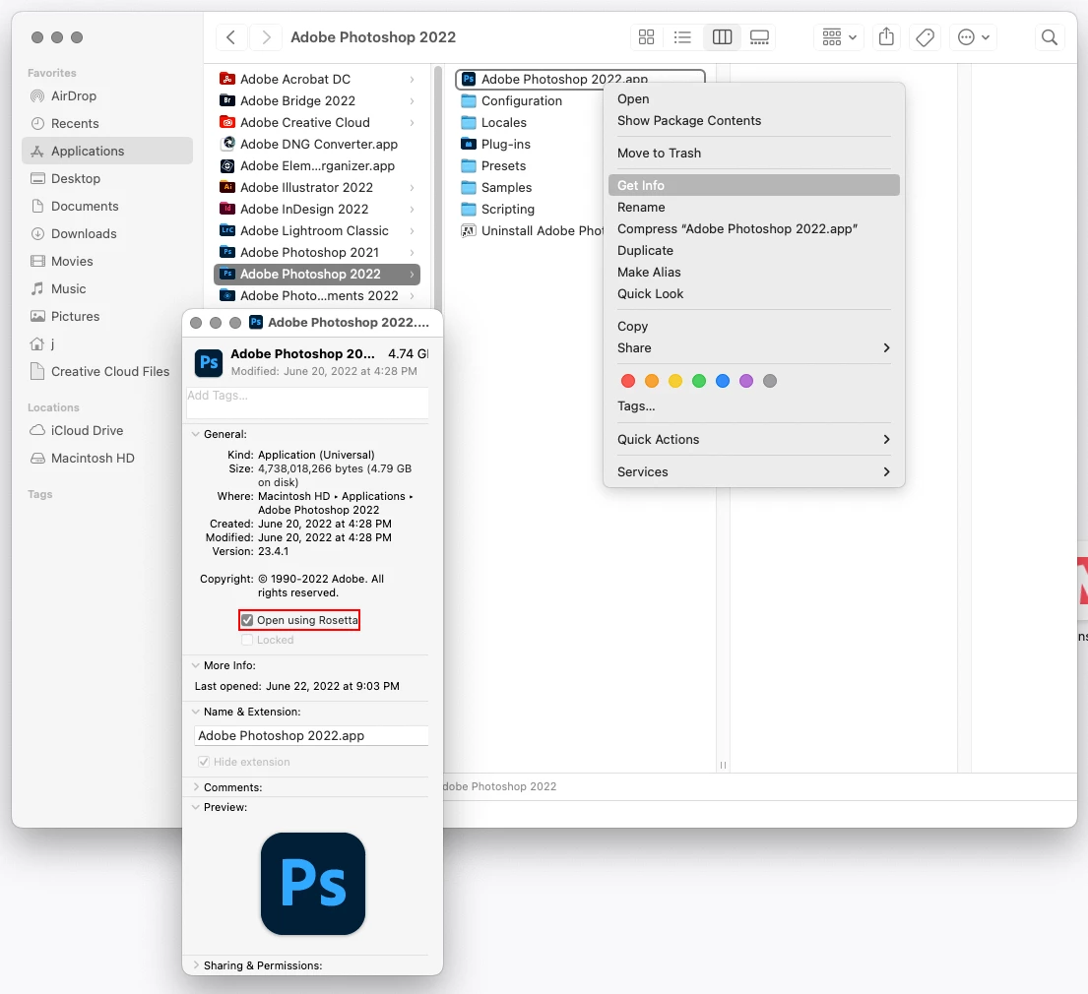Screen dimensions: 1088x994
Task: Open iCloud Drive in the sidebar
Action: click(x=107, y=430)
